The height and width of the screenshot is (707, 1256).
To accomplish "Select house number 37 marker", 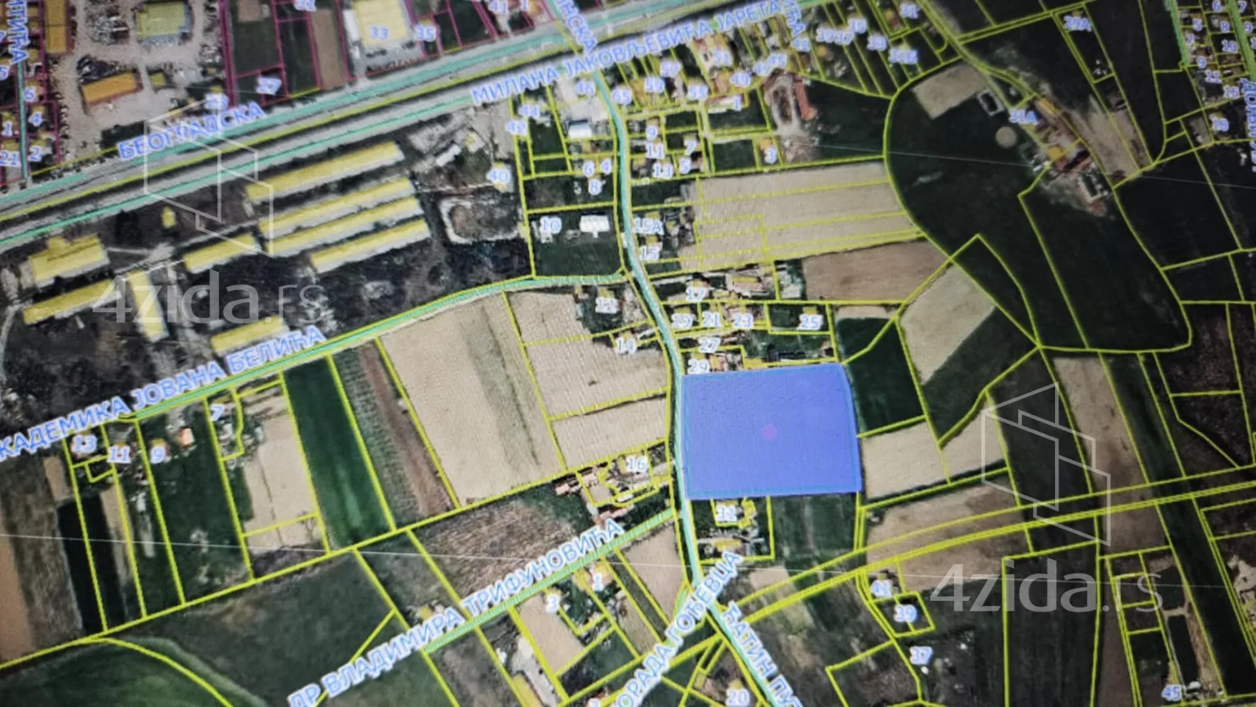I will [x=921, y=655].
